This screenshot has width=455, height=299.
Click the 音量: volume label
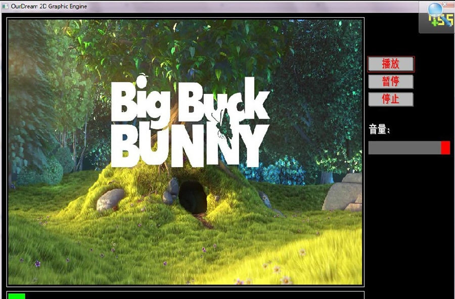[379, 129]
